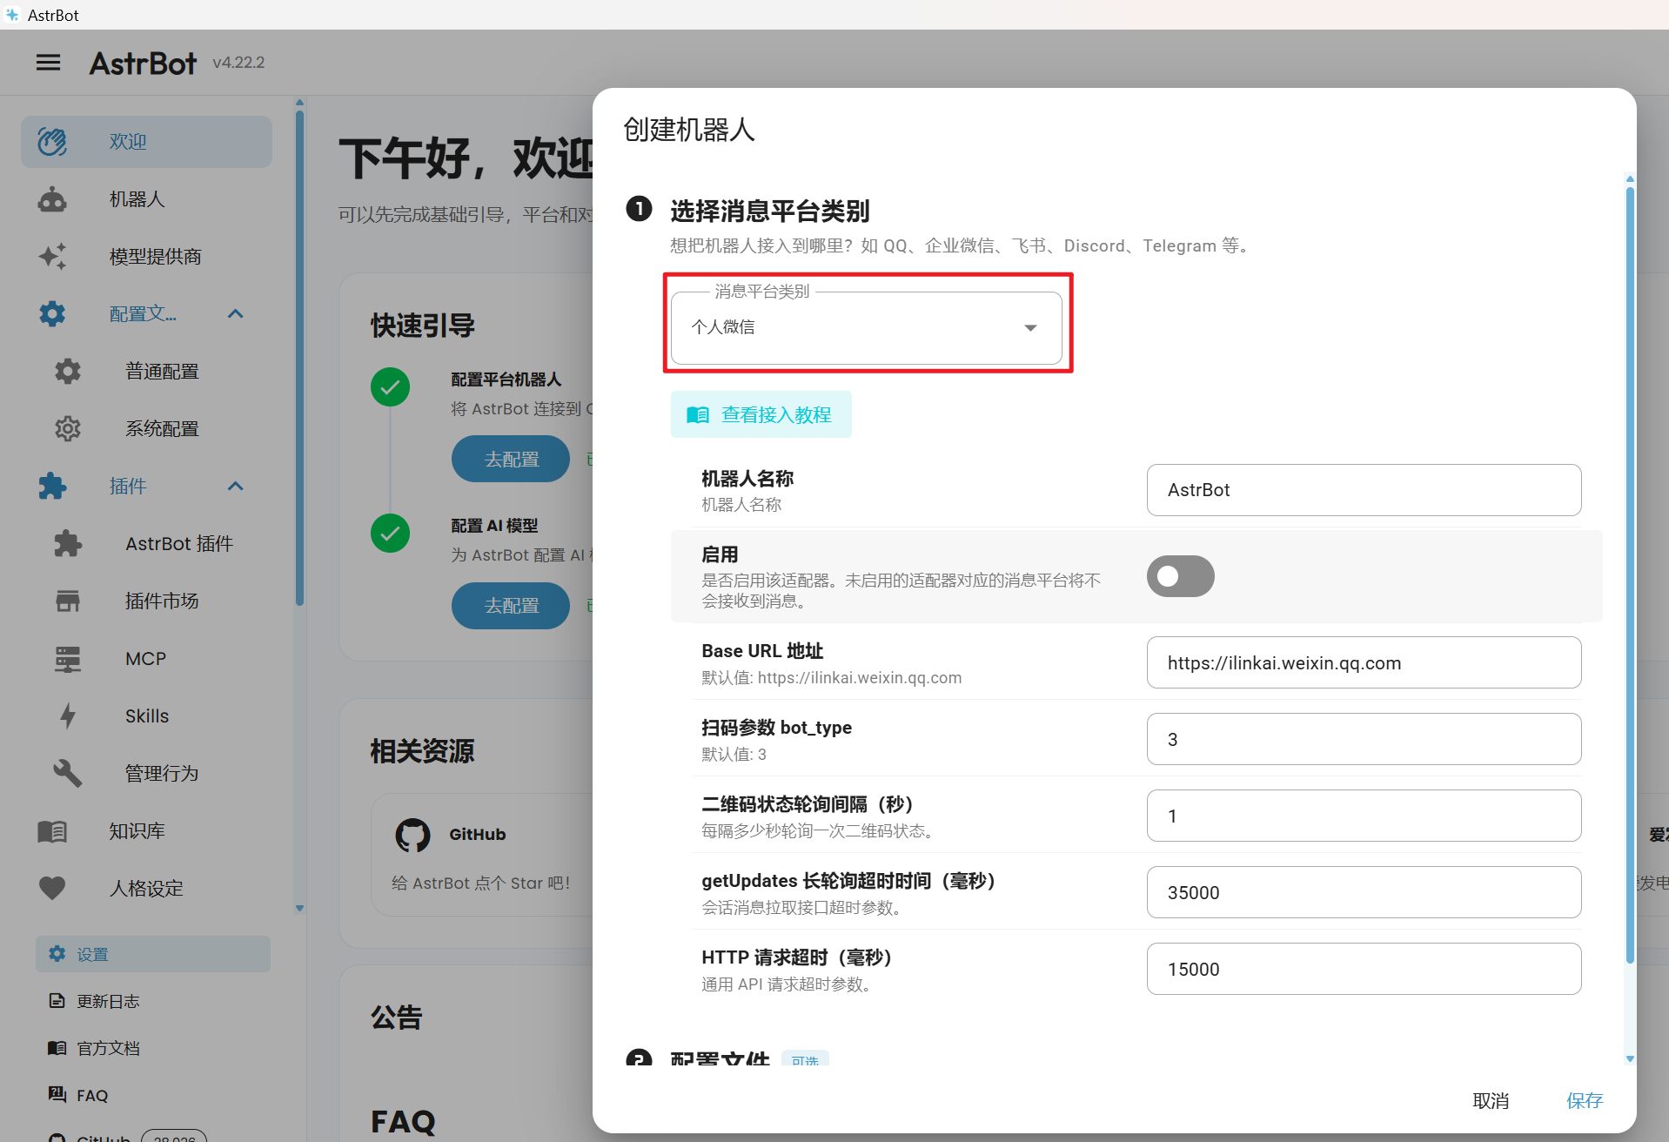Click the dialog's vertical scrollbar
1669x1142 pixels.
(1630, 574)
